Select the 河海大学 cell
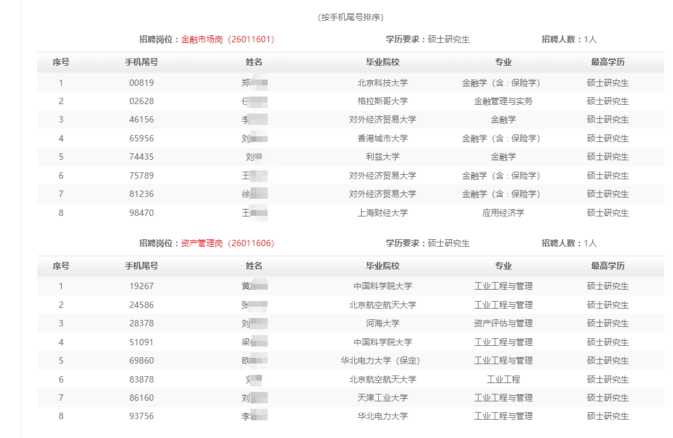This screenshot has height=438, width=673. (383, 323)
